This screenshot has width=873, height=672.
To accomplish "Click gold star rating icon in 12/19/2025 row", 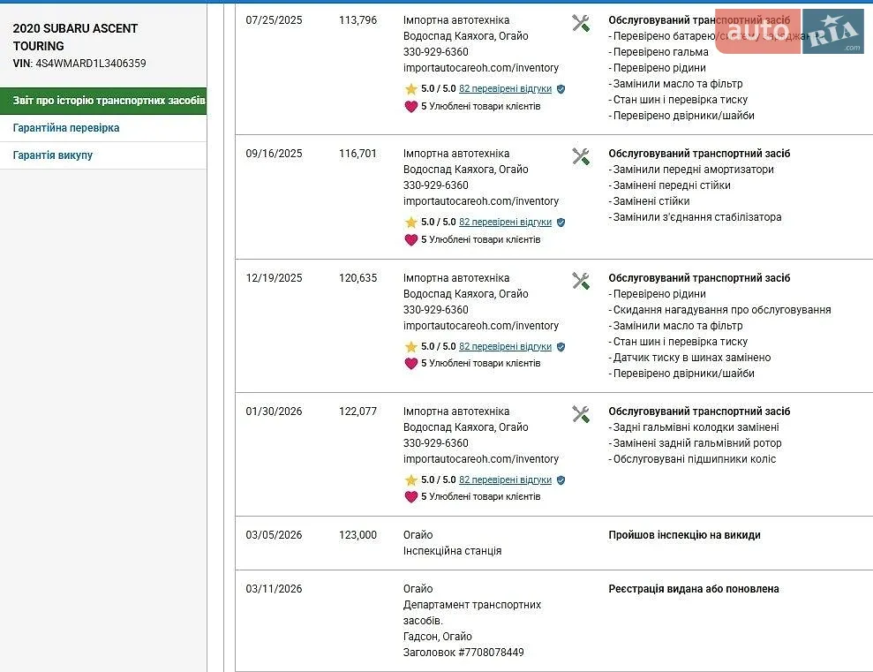I will pos(410,347).
